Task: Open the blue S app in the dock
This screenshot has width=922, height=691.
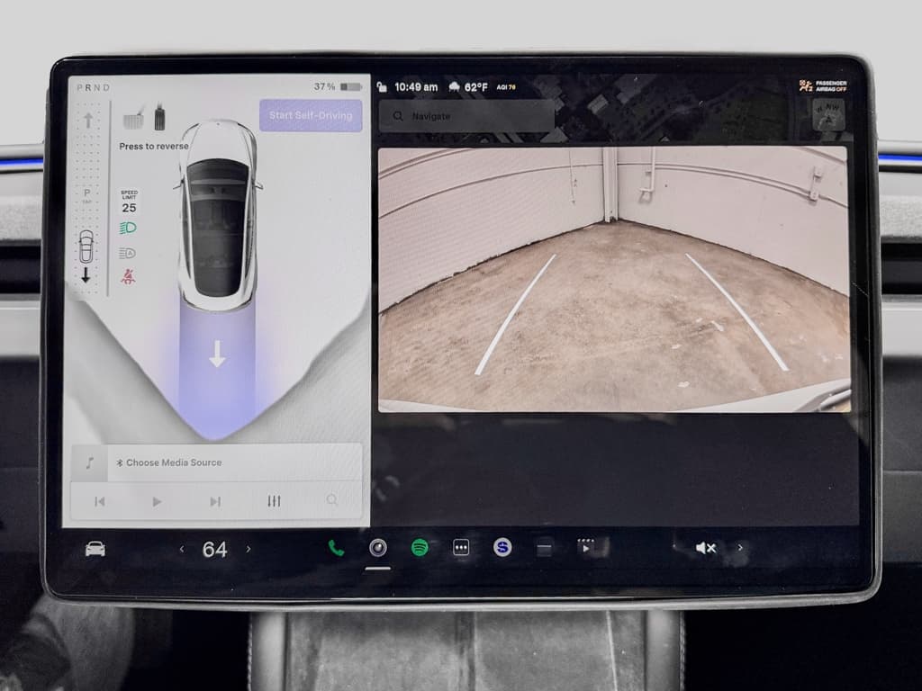Action: coord(502,546)
